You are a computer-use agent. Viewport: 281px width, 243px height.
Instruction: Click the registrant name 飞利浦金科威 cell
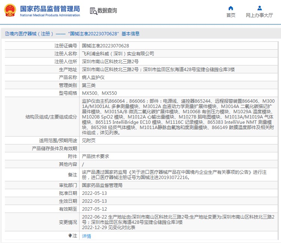tap(118, 54)
